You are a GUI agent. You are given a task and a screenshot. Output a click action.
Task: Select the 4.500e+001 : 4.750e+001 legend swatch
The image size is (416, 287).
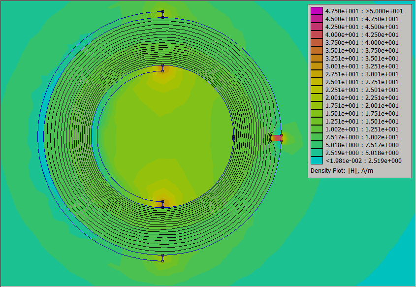(317, 19)
